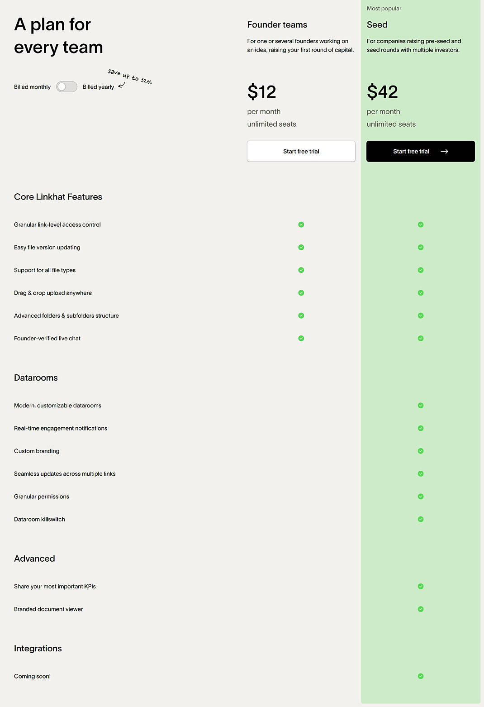The height and width of the screenshot is (707, 484).
Task: Select the Seed plan column header
Action: tap(377, 24)
